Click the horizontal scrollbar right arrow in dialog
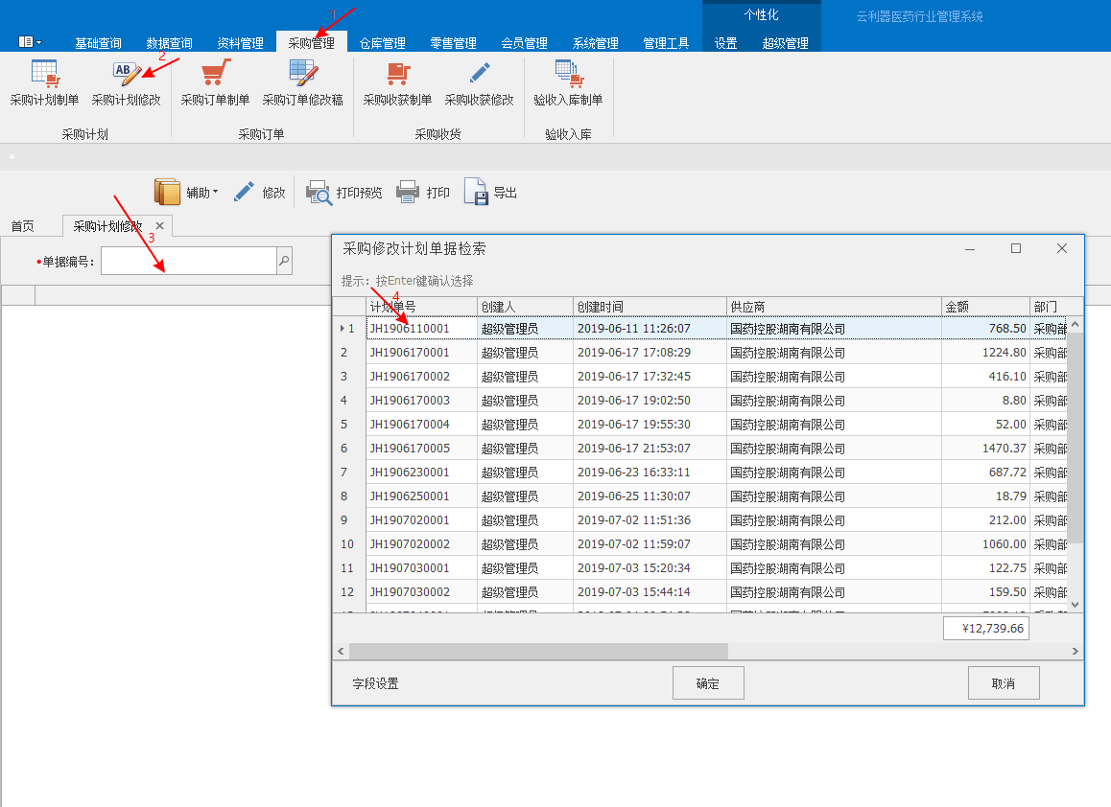Viewport: 1111px width, 807px height. coord(1076,652)
